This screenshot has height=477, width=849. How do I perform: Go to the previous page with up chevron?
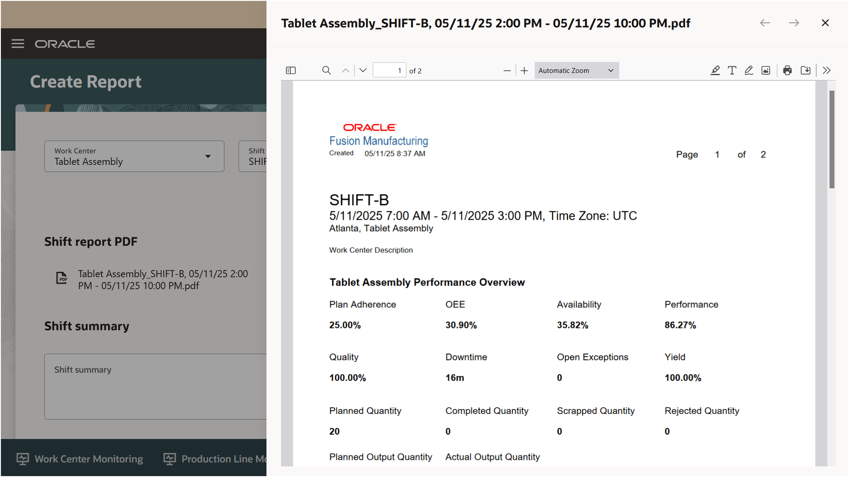(345, 70)
